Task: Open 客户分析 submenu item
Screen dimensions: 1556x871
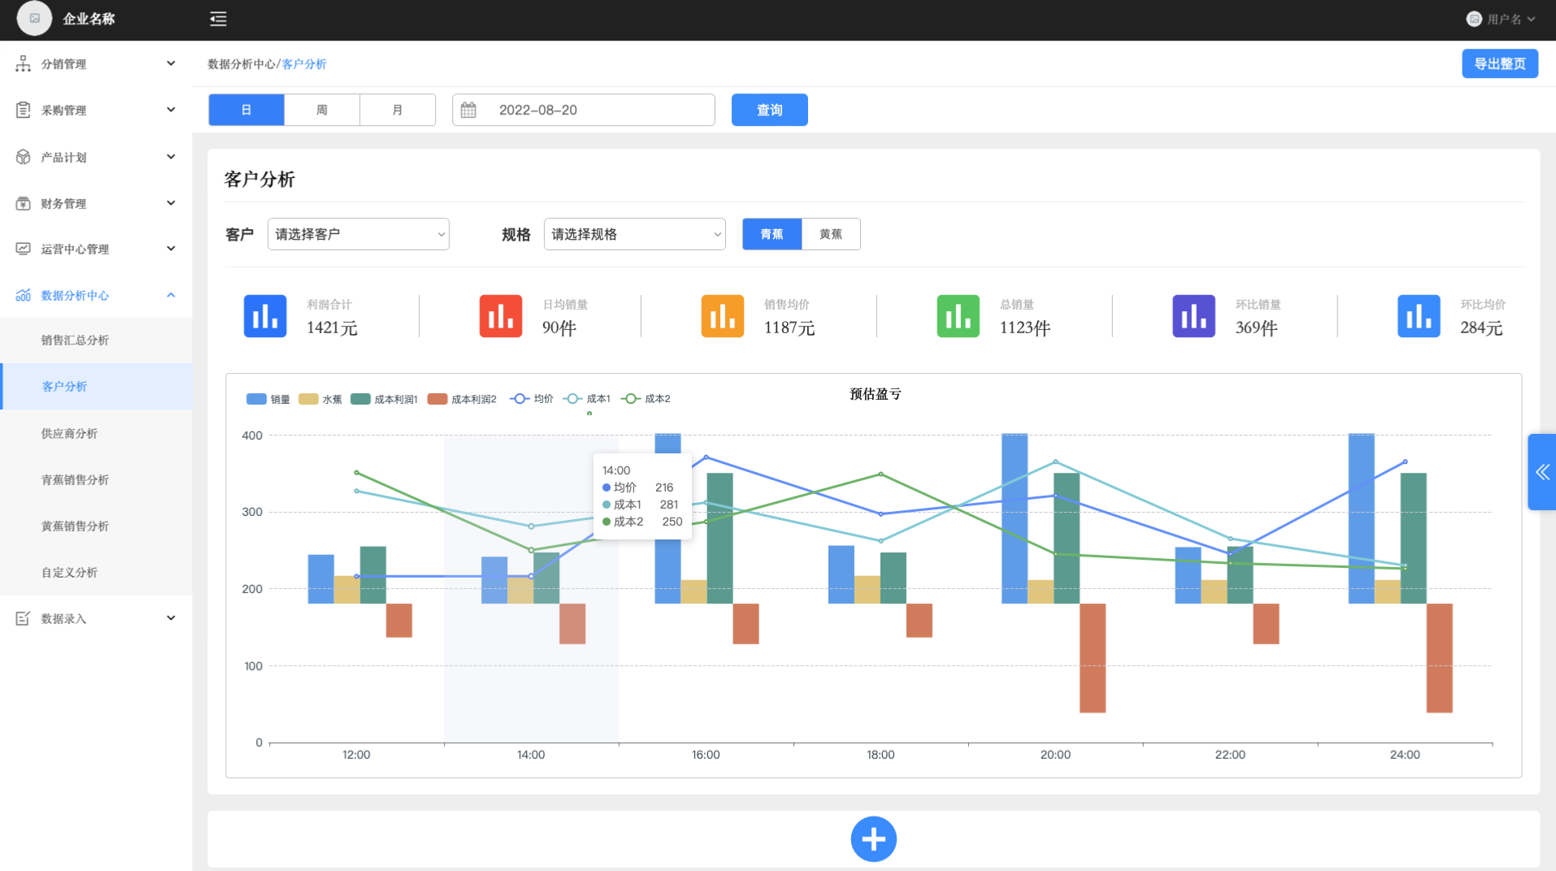Action: coord(96,387)
